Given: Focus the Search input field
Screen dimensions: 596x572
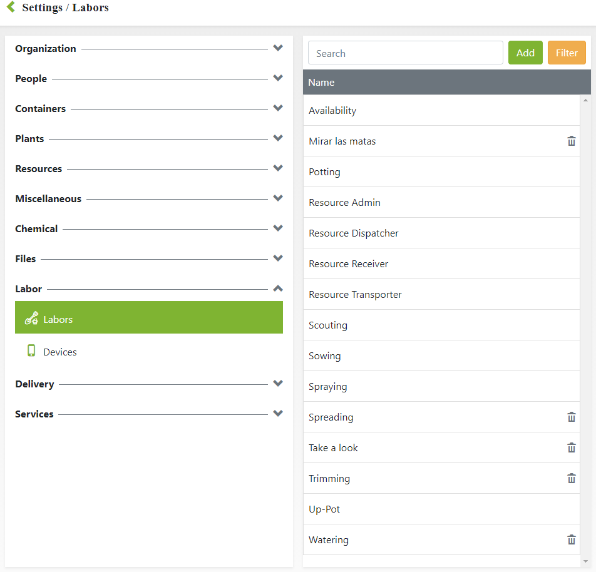Looking at the screenshot, I should tap(405, 53).
